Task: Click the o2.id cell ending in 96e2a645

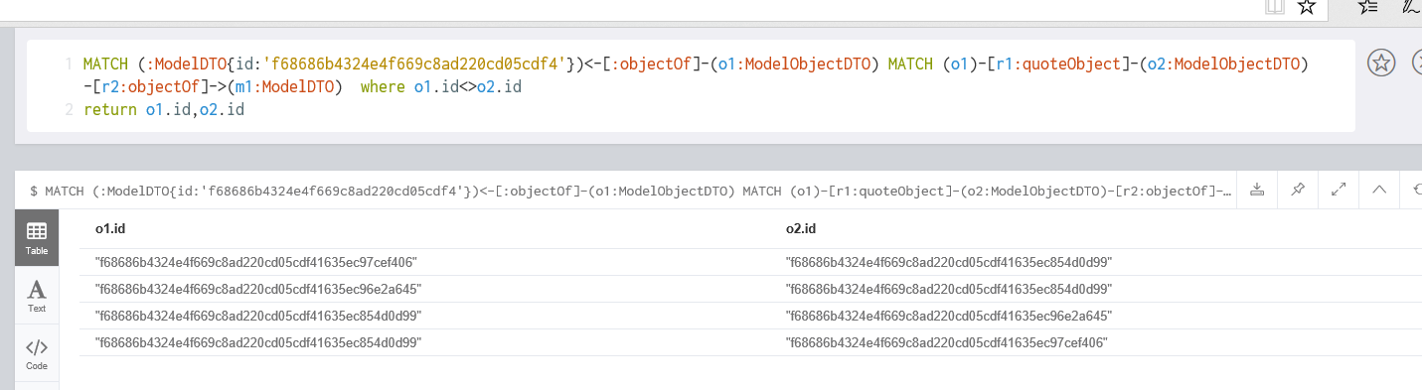Action: [x=948, y=316]
